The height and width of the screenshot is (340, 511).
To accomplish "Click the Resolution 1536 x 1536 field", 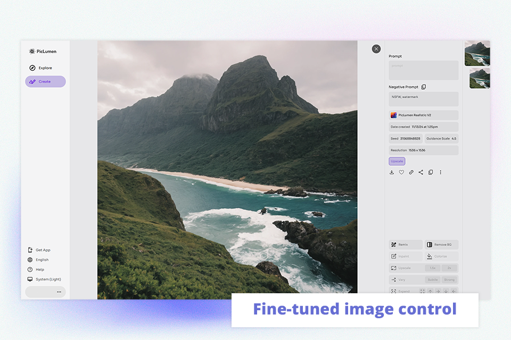I will (423, 150).
